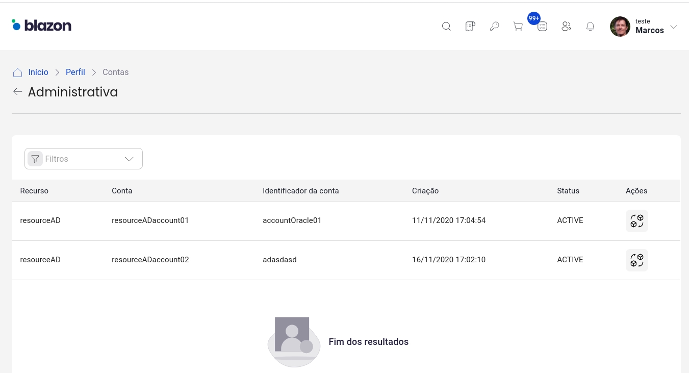Open the search magnifier in header

tap(446, 27)
